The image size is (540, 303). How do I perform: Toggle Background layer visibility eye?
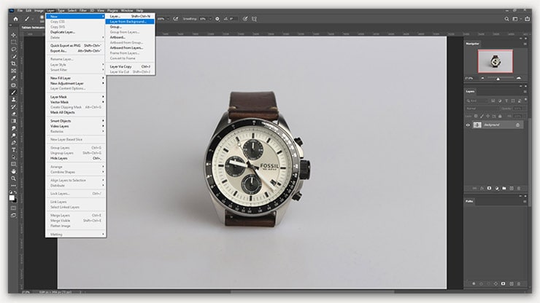click(x=468, y=125)
